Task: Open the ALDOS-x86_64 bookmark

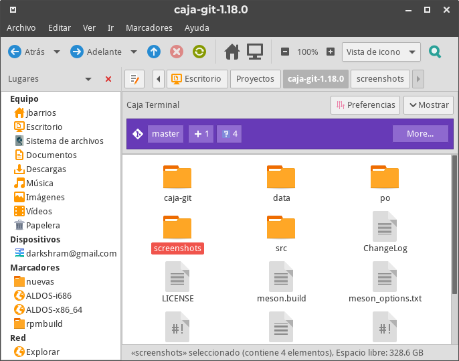Action: tap(61, 309)
